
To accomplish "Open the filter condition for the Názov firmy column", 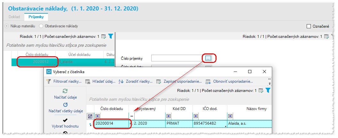I will tap(231, 116).
